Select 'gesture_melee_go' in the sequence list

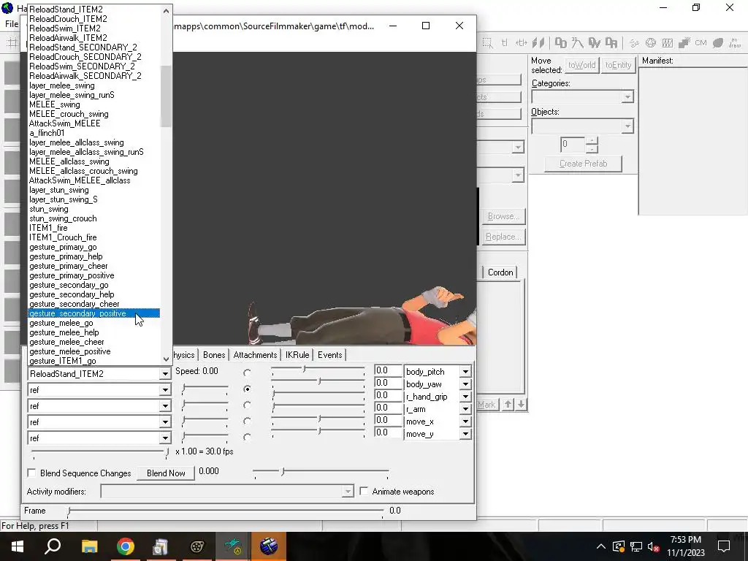click(x=94, y=323)
